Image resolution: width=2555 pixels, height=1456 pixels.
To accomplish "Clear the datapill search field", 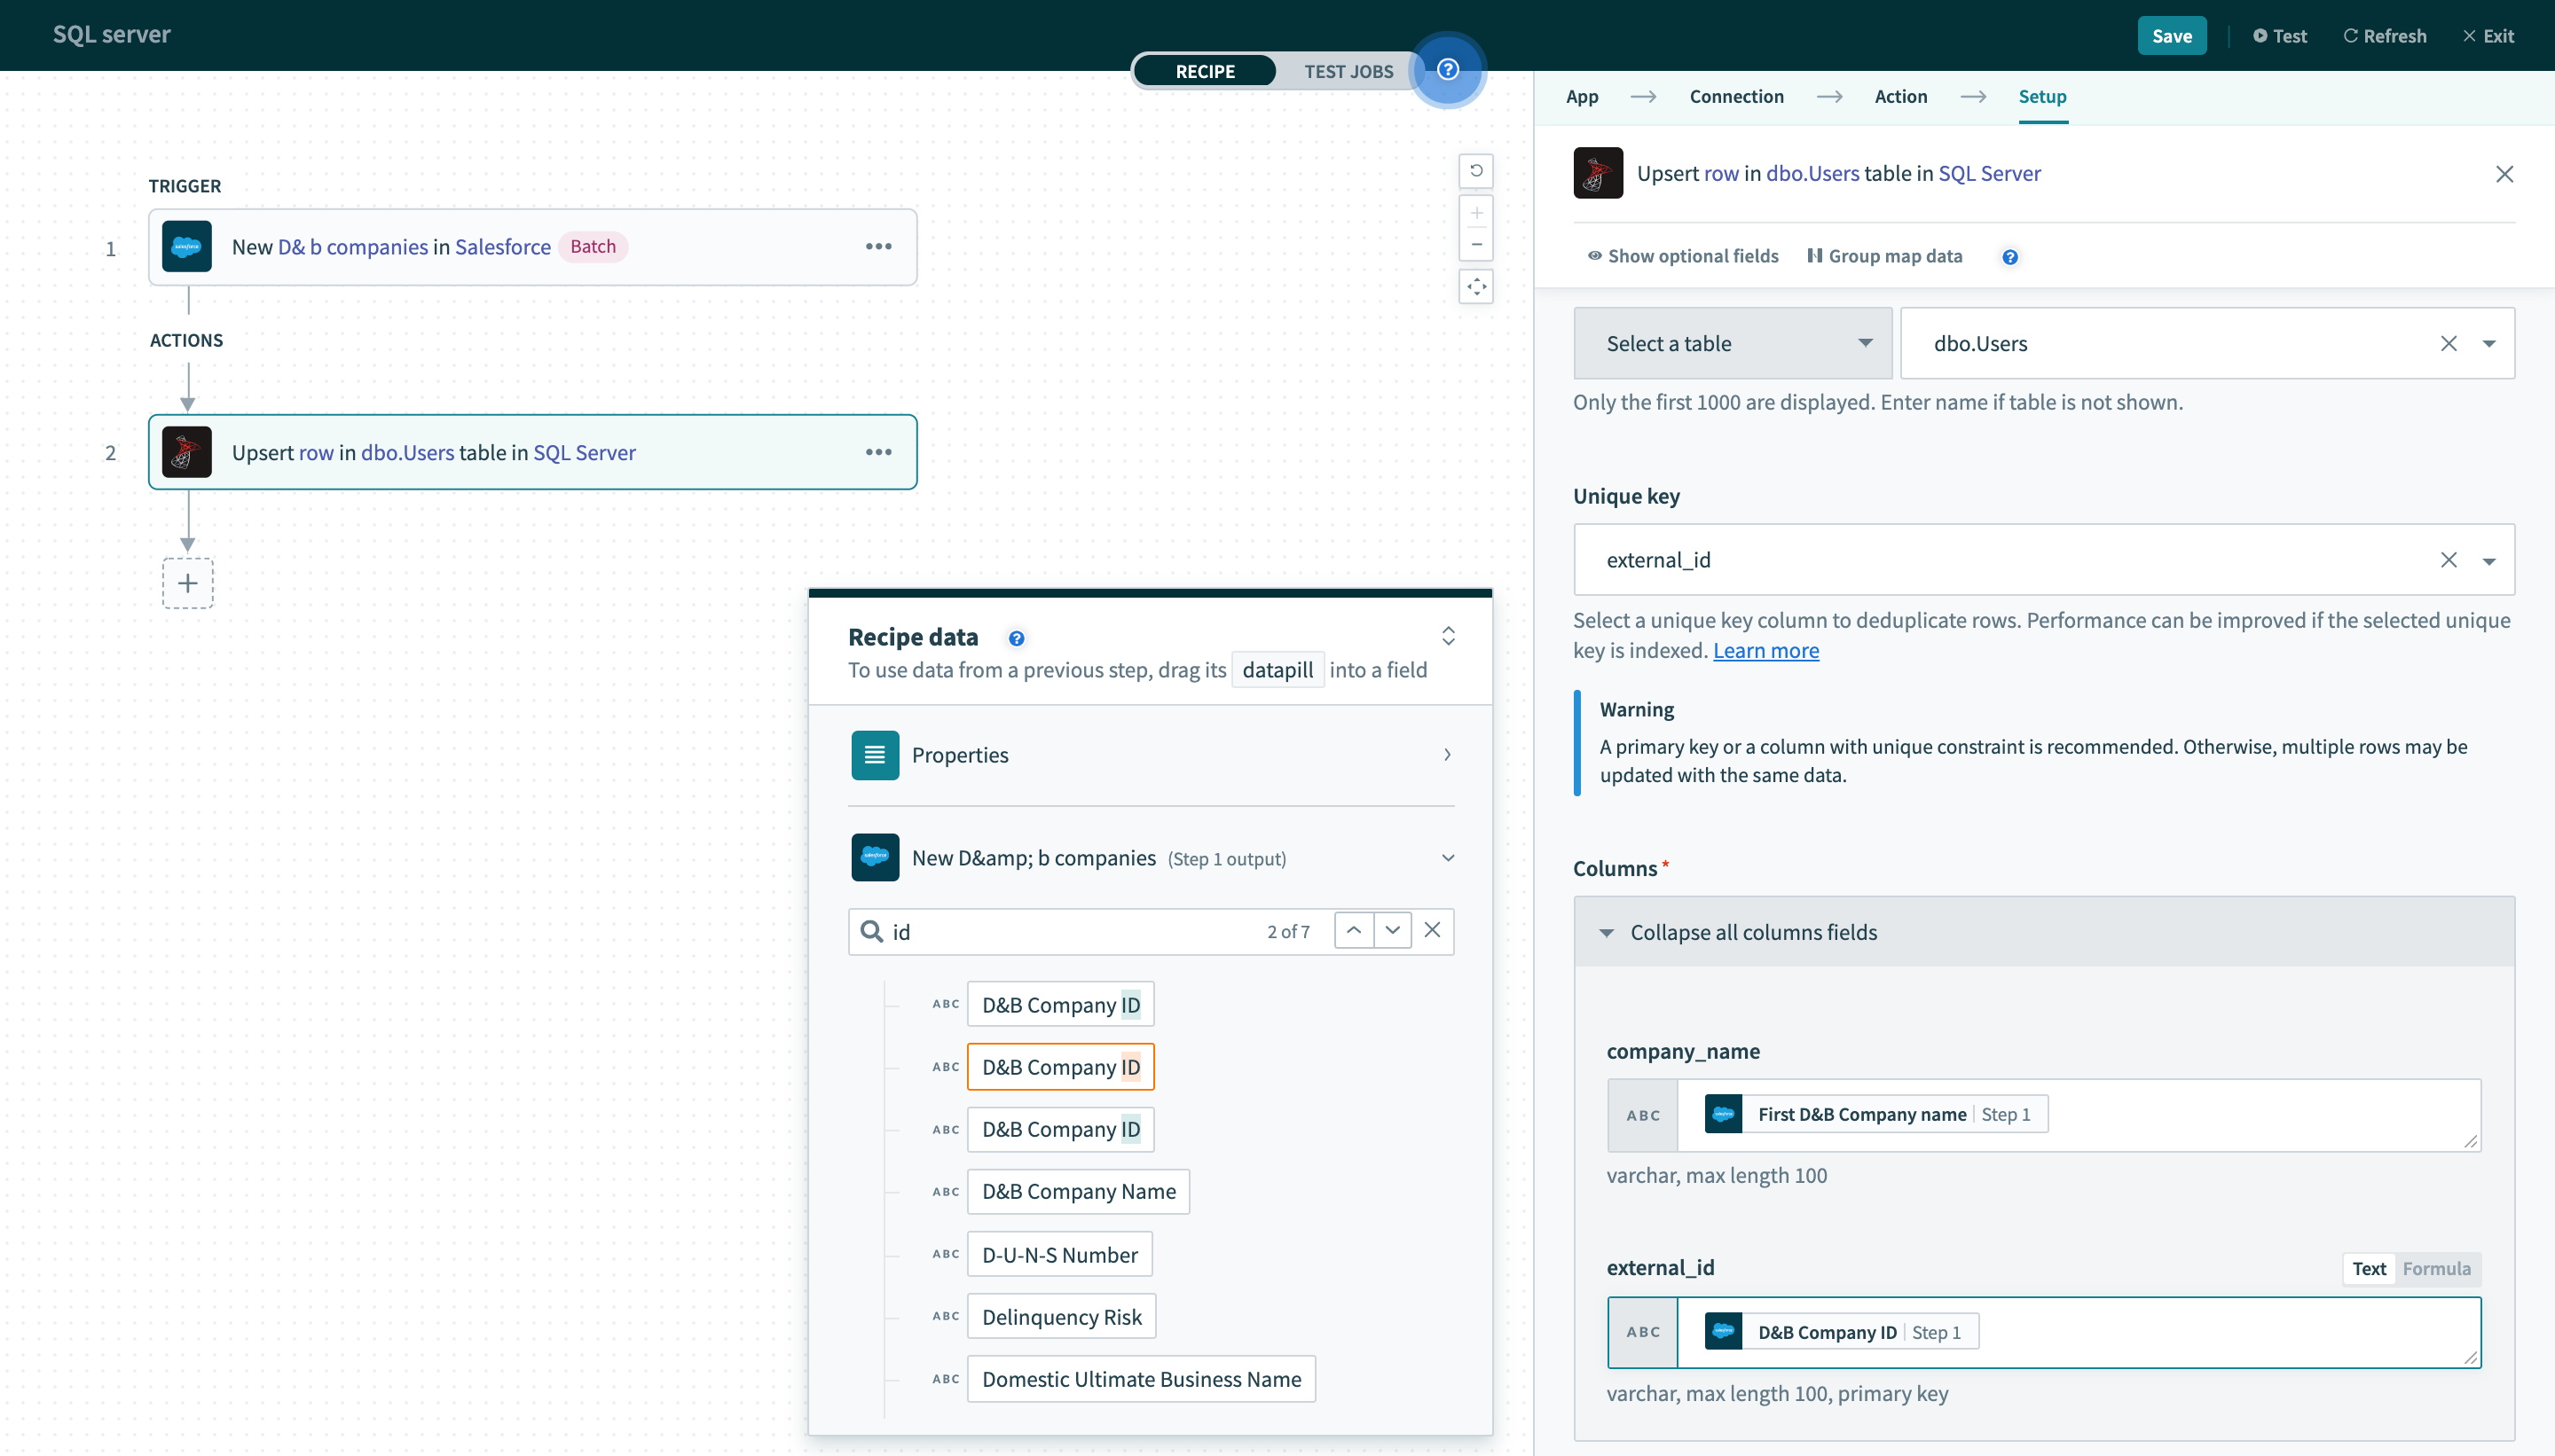I will click(x=1432, y=930).
